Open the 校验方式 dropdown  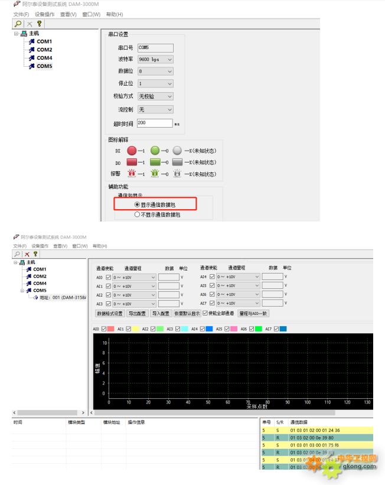155,96
